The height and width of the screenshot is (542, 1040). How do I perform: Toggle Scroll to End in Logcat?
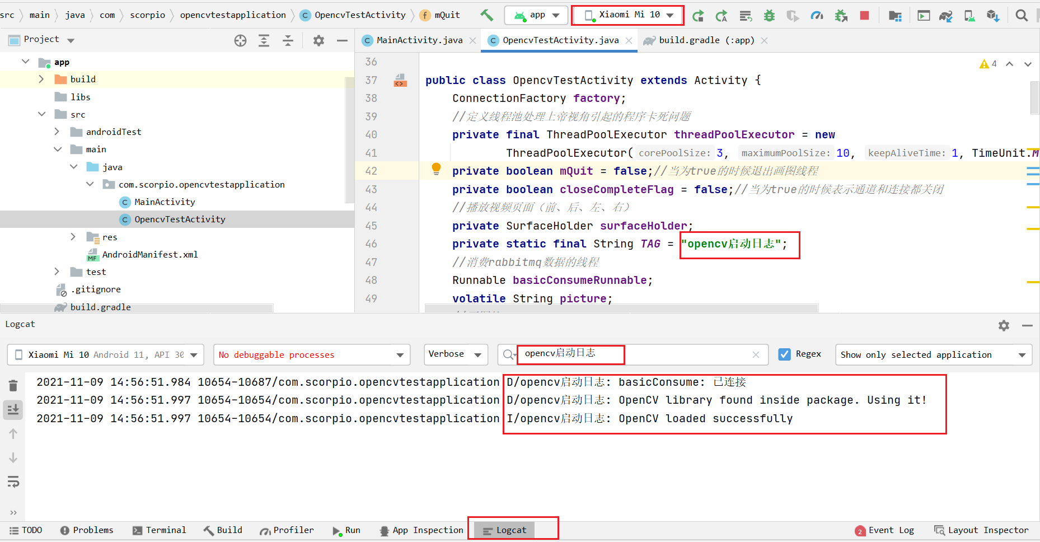(13, 410)
